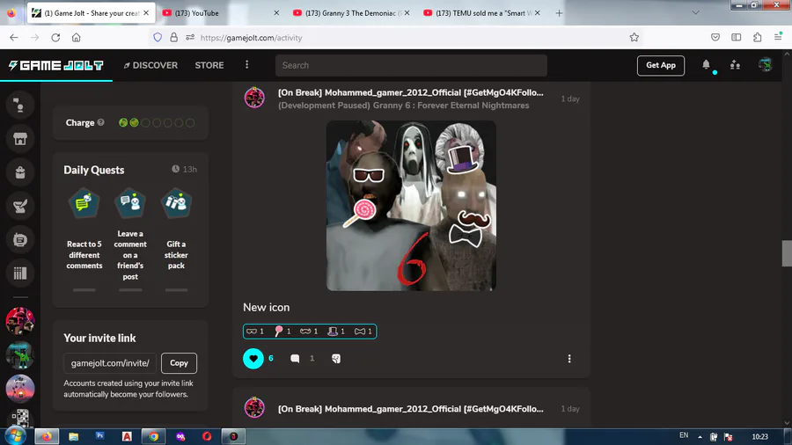The width and height of the screenshot is (792, 445).
Task: Open the shop storefront sidebar icon
Action: tap(20, 139)
